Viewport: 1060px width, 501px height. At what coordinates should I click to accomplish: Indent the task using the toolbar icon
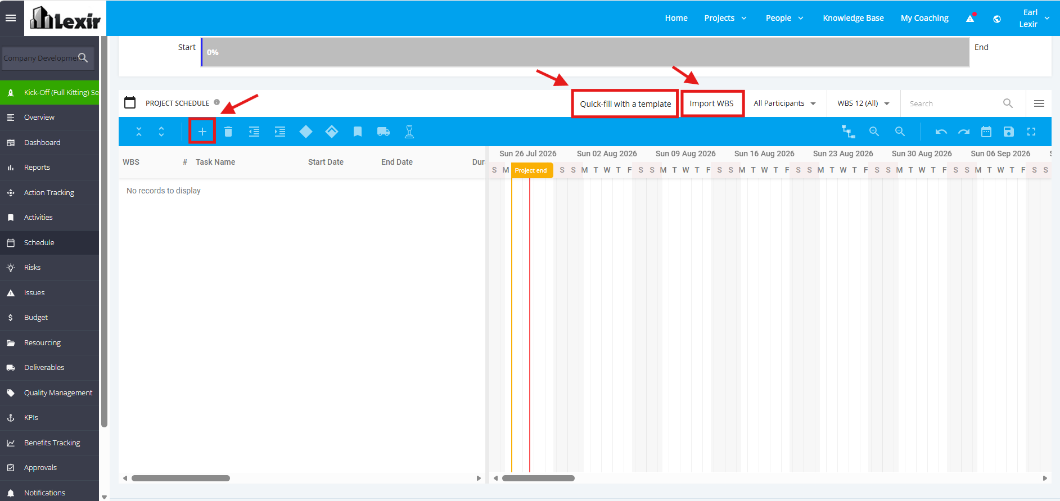(x=280, y=132)
